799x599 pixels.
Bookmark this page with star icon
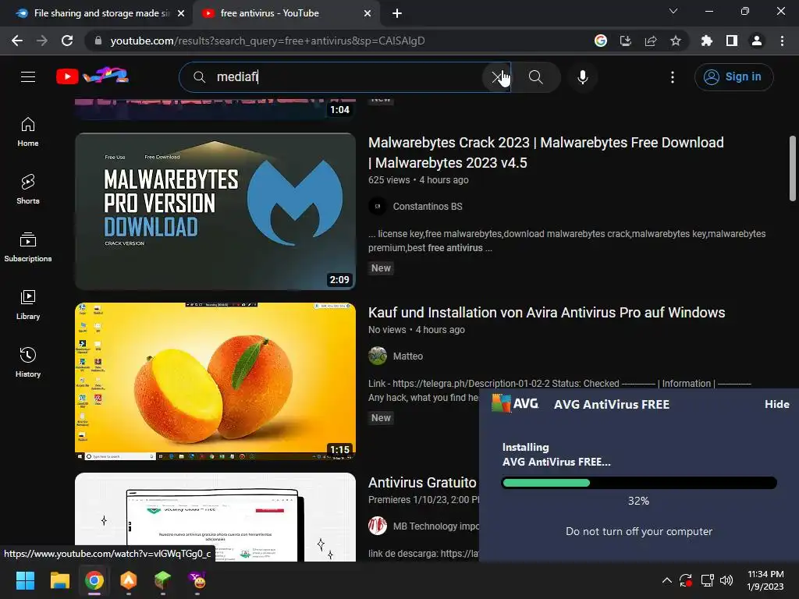[676, 41]
